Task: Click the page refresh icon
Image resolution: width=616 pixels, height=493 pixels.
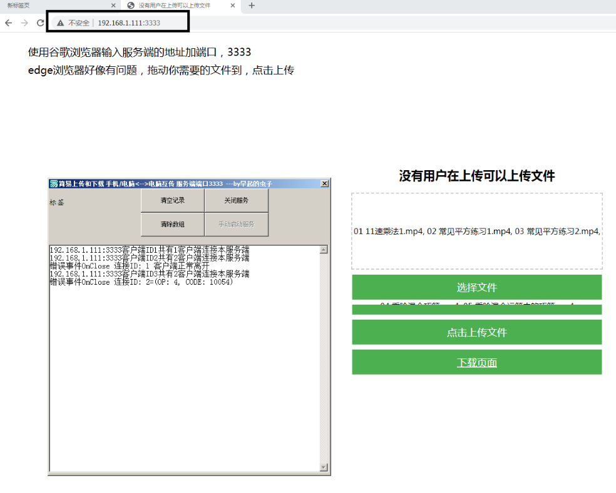Action: point(41,22)
